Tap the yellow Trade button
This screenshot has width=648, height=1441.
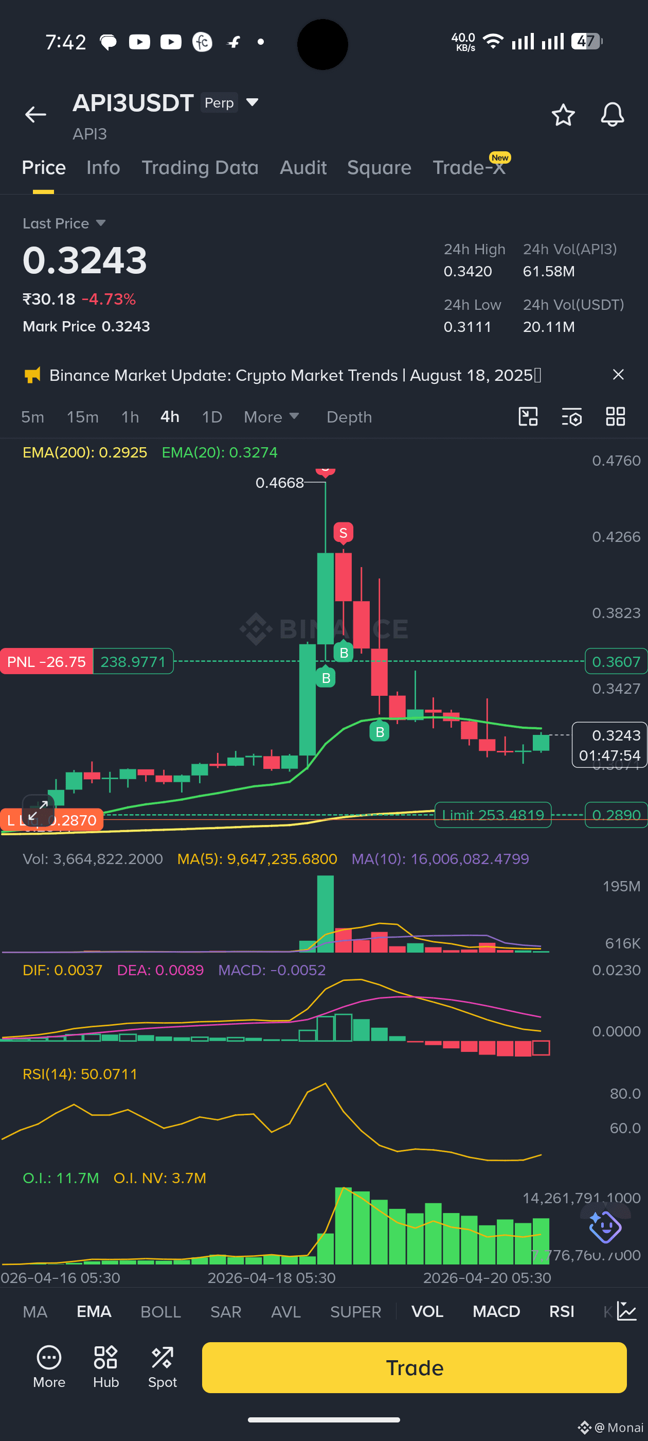point(415,1368)
